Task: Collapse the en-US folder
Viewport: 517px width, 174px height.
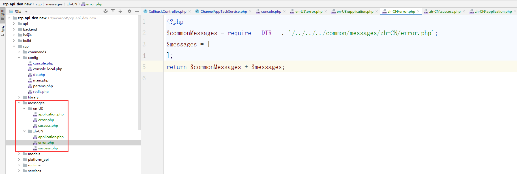Action: [24, 108]
